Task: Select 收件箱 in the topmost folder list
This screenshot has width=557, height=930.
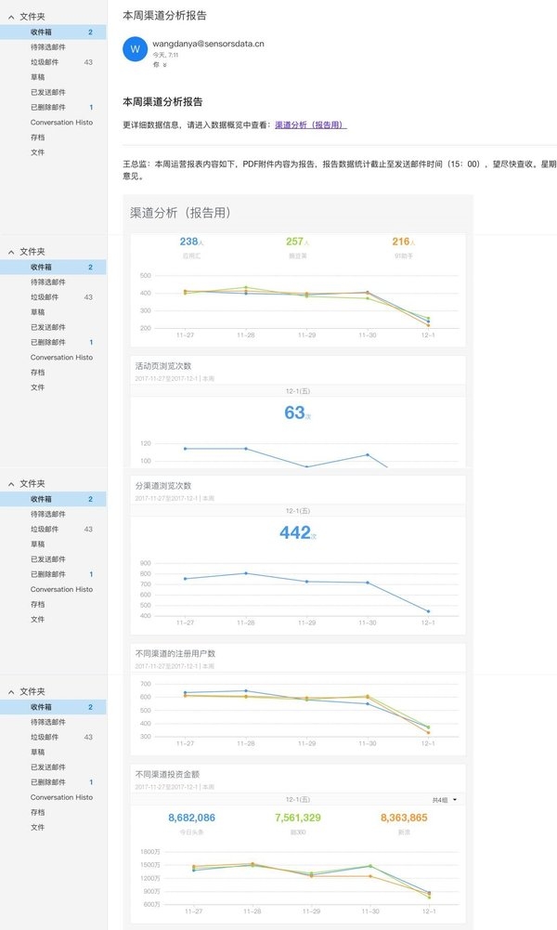Action: click(41, 32)
